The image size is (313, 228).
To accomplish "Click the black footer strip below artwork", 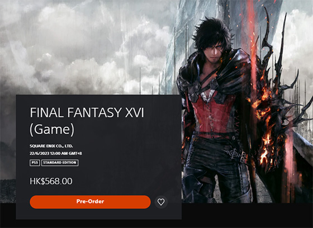I will (247, 216).
